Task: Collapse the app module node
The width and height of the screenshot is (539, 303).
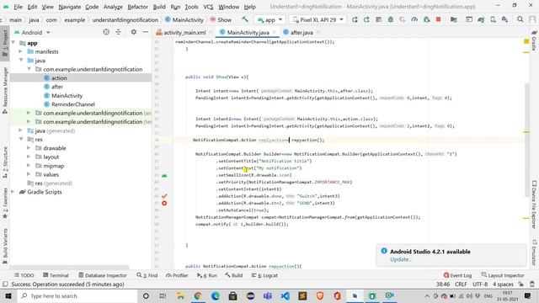Action: [13, 43]
